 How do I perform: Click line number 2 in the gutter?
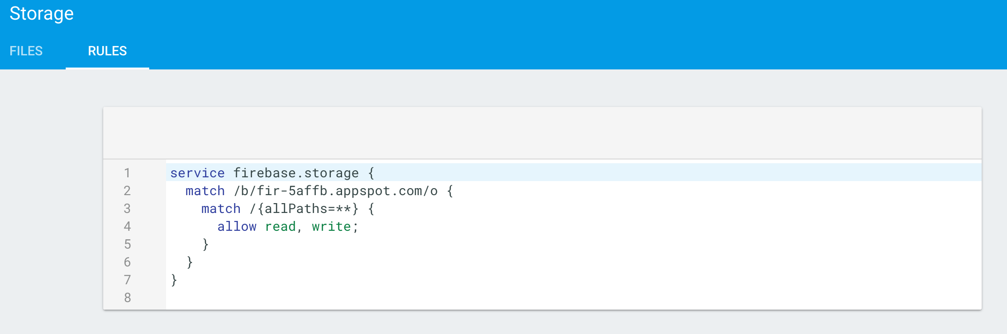tap(127, 191)
